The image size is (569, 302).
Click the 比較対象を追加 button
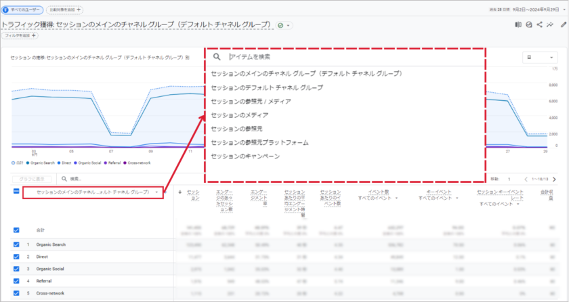(x=66, y=10)
